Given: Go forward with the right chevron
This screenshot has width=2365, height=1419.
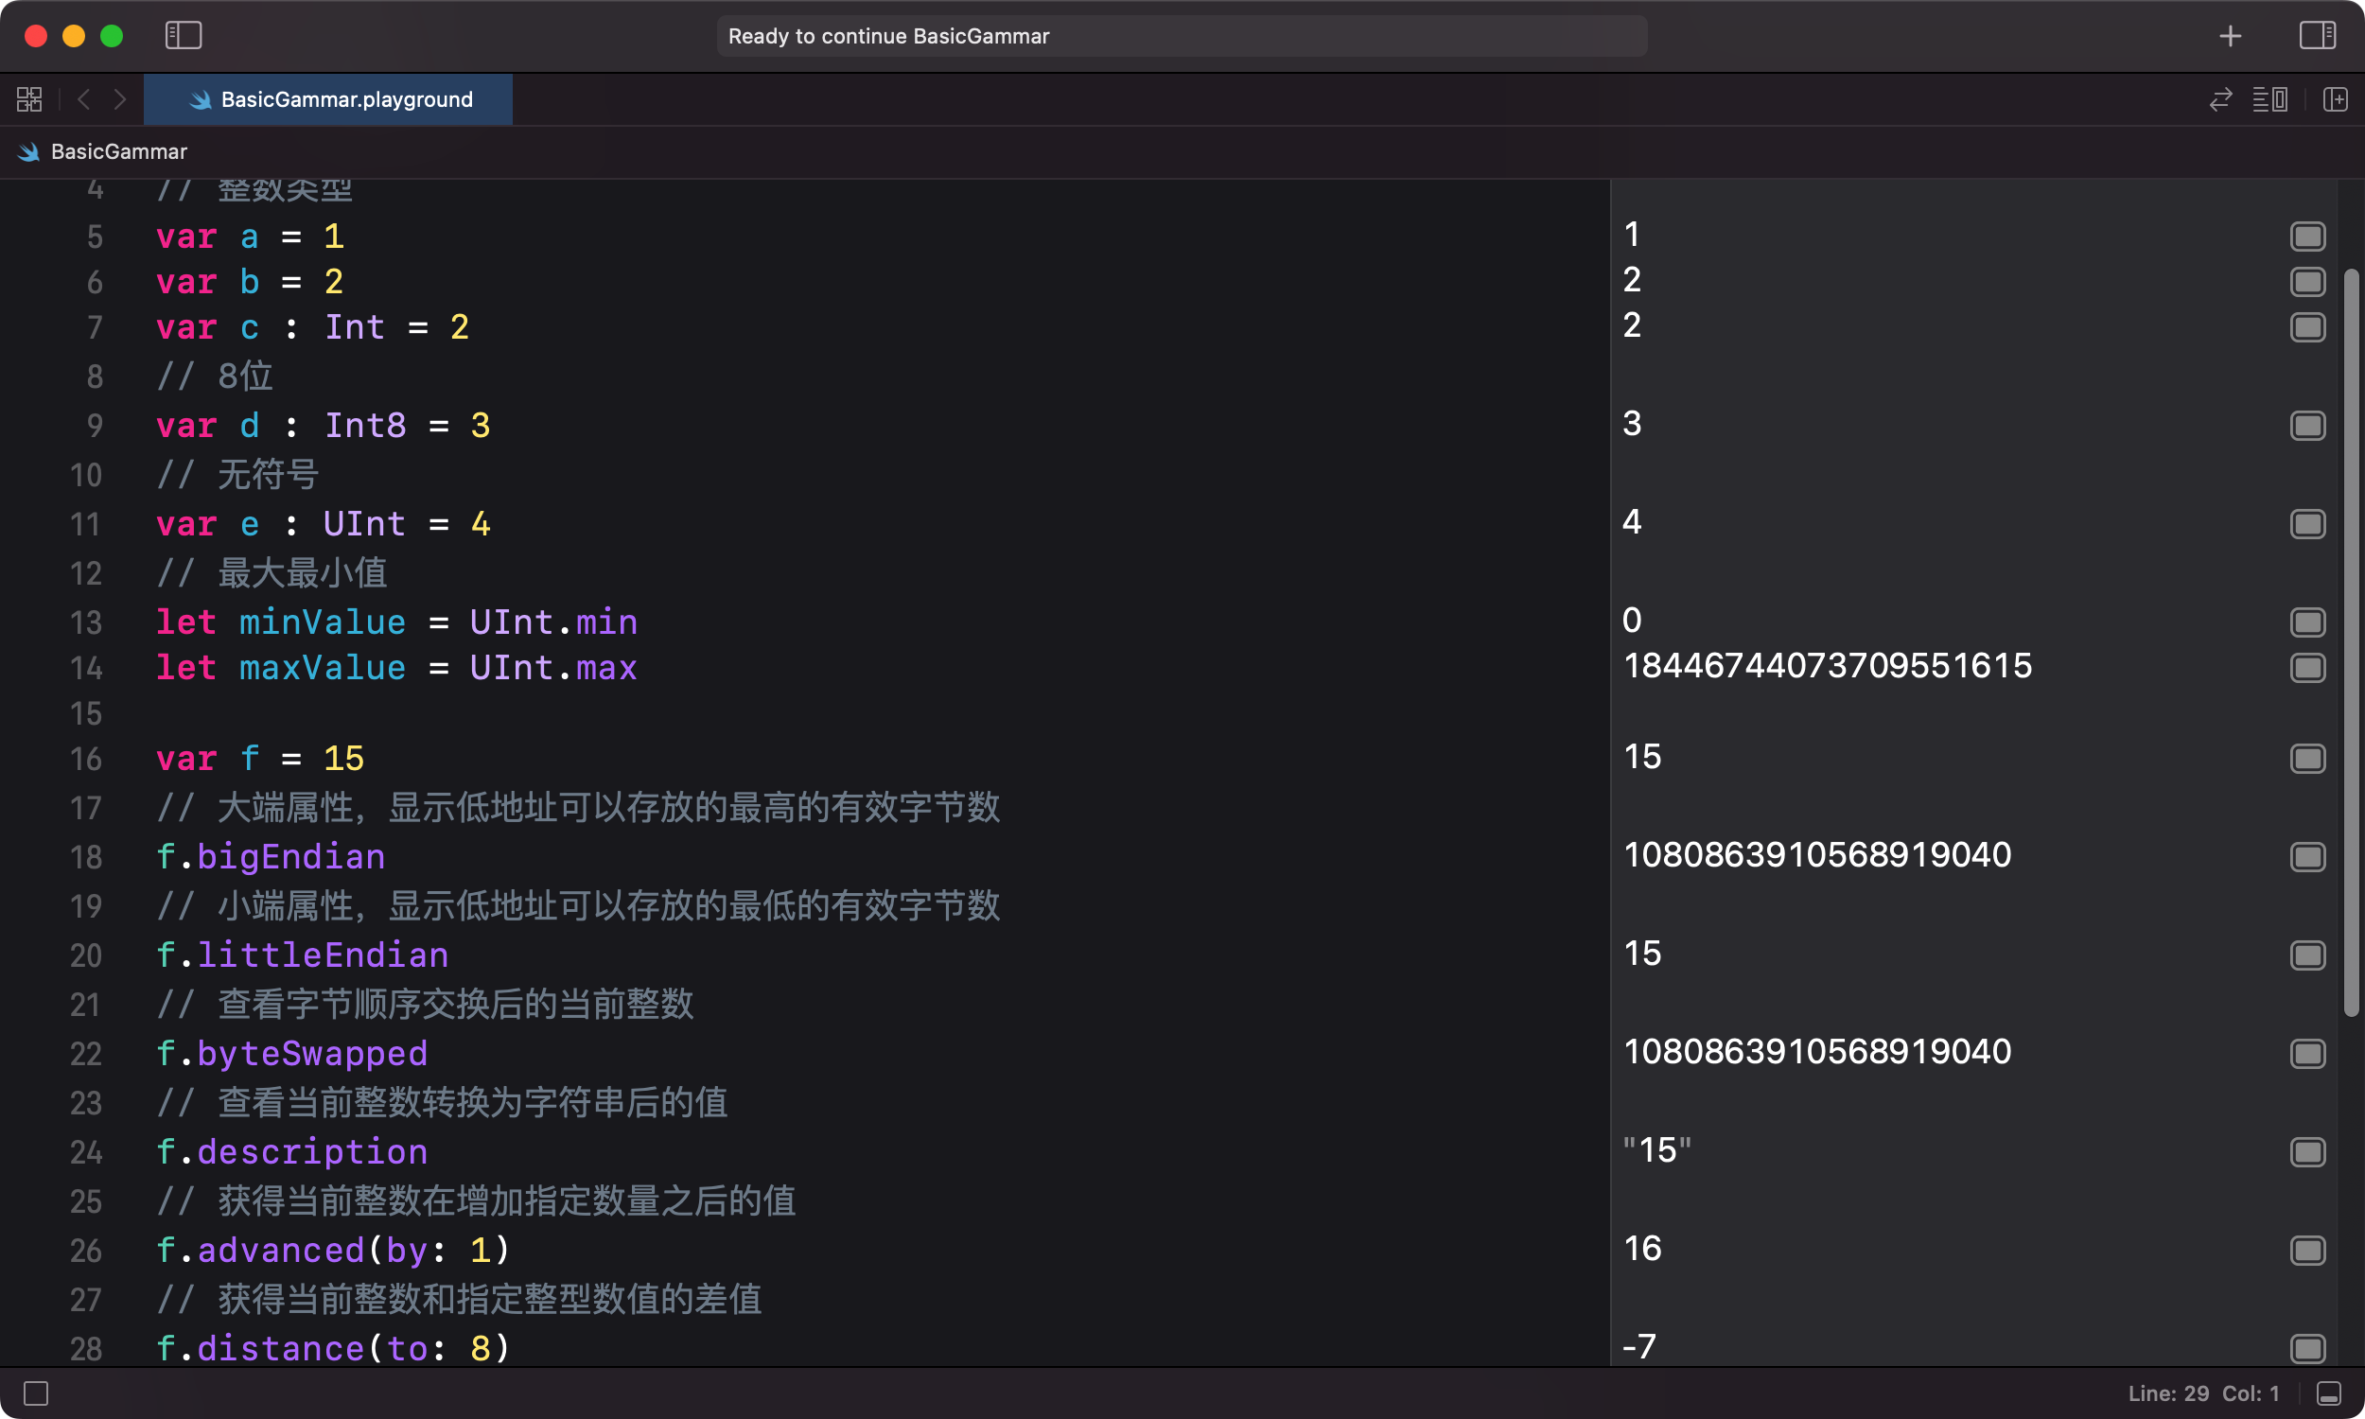Looking at the screenshot, I should [119, 99].
